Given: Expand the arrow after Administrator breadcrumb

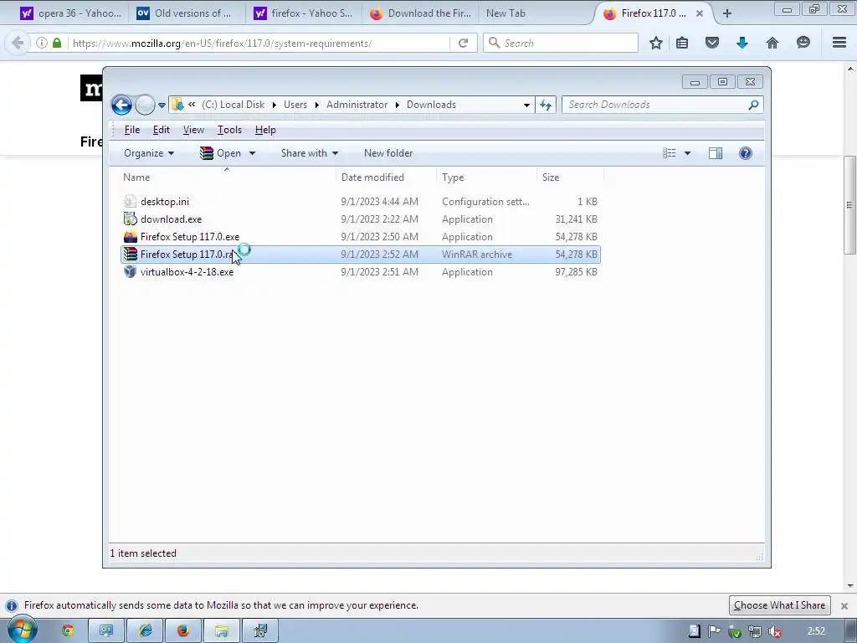Looking at the screenshot, I should [397, 105].
